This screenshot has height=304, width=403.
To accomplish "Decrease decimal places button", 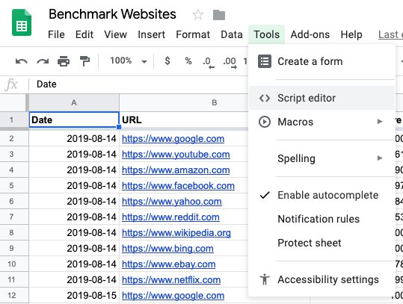I will click(x=208, y=63).
